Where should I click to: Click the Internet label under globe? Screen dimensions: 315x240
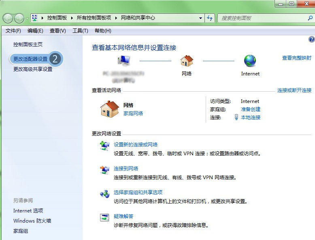(x=250, y=74)
